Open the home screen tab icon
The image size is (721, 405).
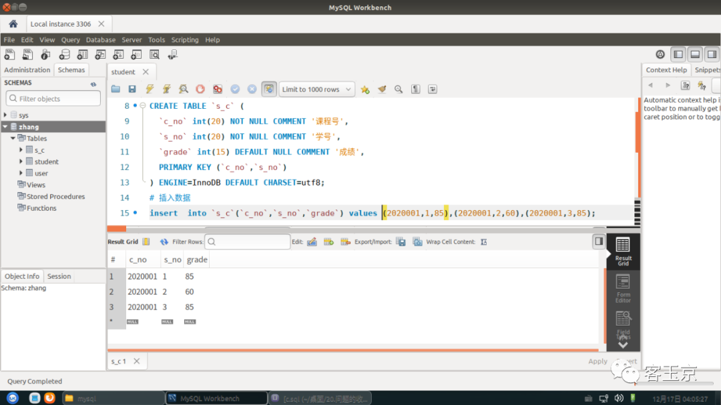tap(13, 24)
